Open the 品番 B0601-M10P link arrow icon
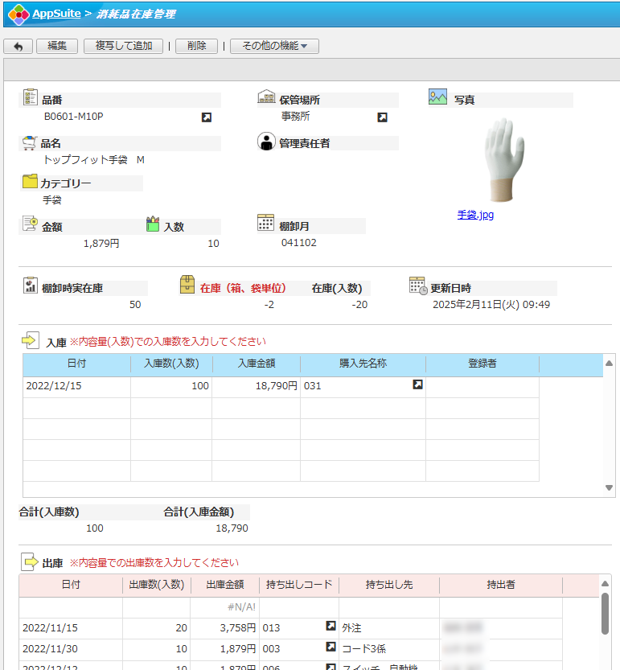Screen dimensions: 620x670 point(207,117)
